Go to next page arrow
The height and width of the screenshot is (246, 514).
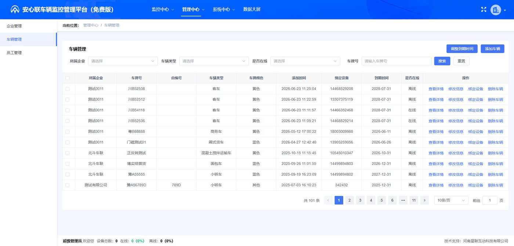[x=424, y=200]
